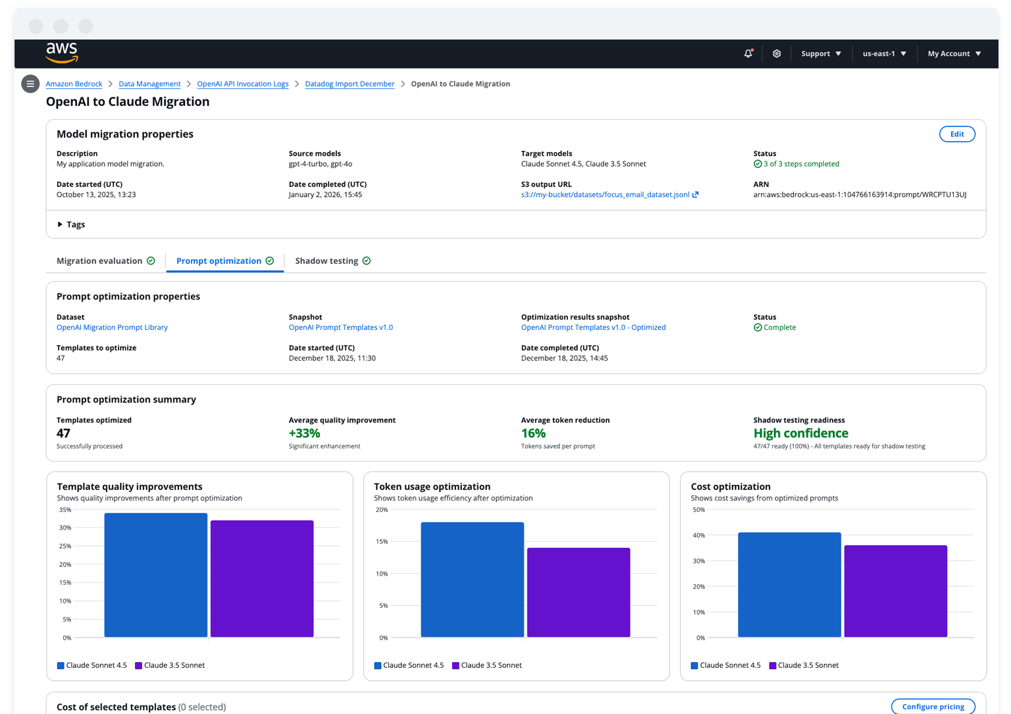Open the Support dropdown menu
This screenshot has height=714, width=1011.
[x=821, y=53]
